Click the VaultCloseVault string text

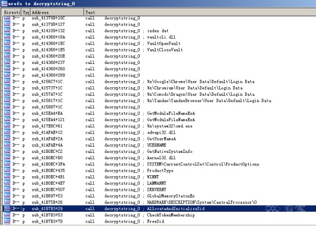(x=165, y=50)
